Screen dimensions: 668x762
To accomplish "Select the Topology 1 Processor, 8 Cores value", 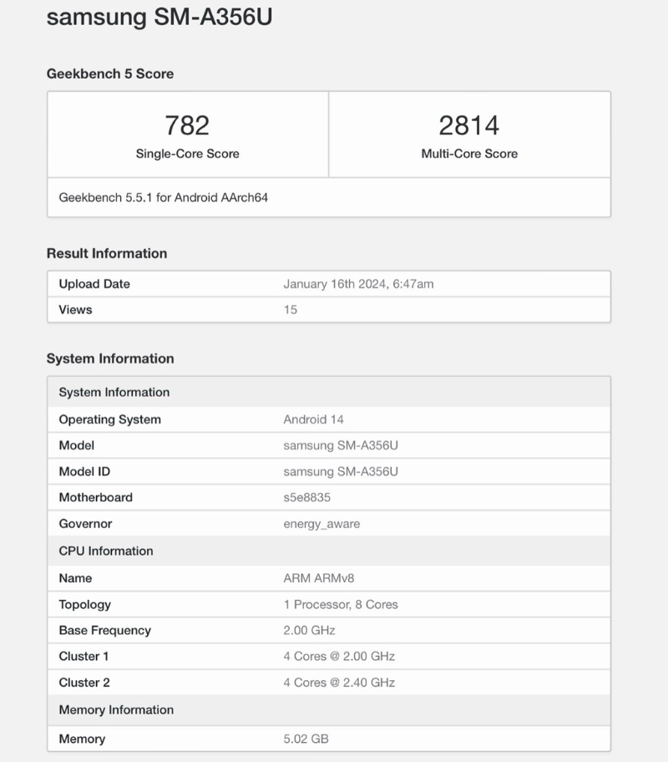I will [341, 605].
